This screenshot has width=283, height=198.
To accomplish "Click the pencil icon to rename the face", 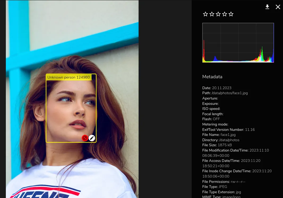I will (x=92, y=138).
